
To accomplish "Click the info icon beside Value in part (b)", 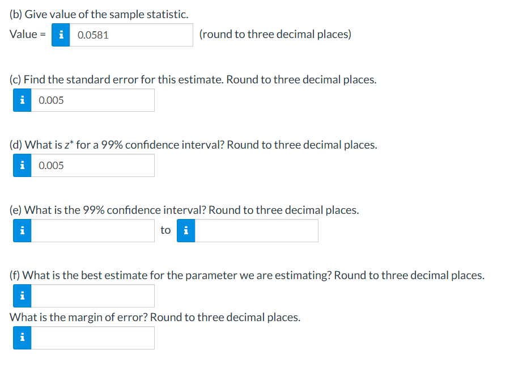I will [x=61, y=35].
